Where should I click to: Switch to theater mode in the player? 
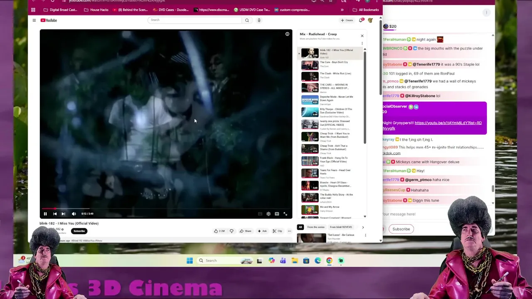277,214
